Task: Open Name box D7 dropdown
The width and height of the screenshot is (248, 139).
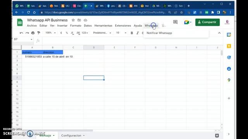Action: tap(31, 39)
